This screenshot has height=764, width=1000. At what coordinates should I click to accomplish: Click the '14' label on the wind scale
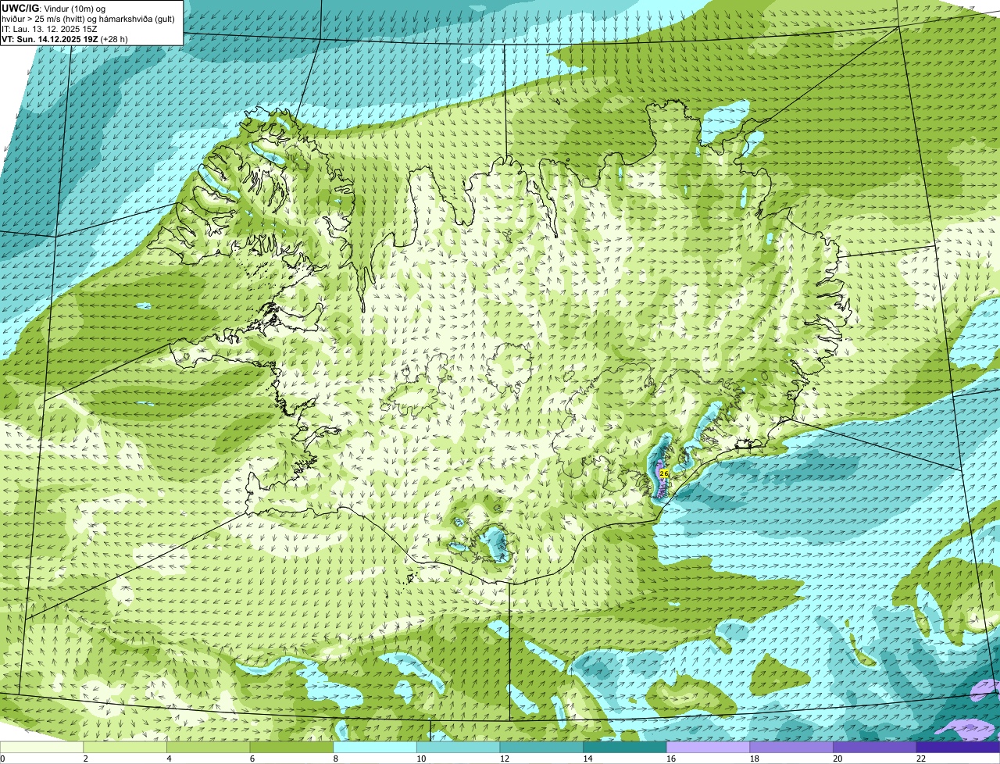tap(587, 759)
